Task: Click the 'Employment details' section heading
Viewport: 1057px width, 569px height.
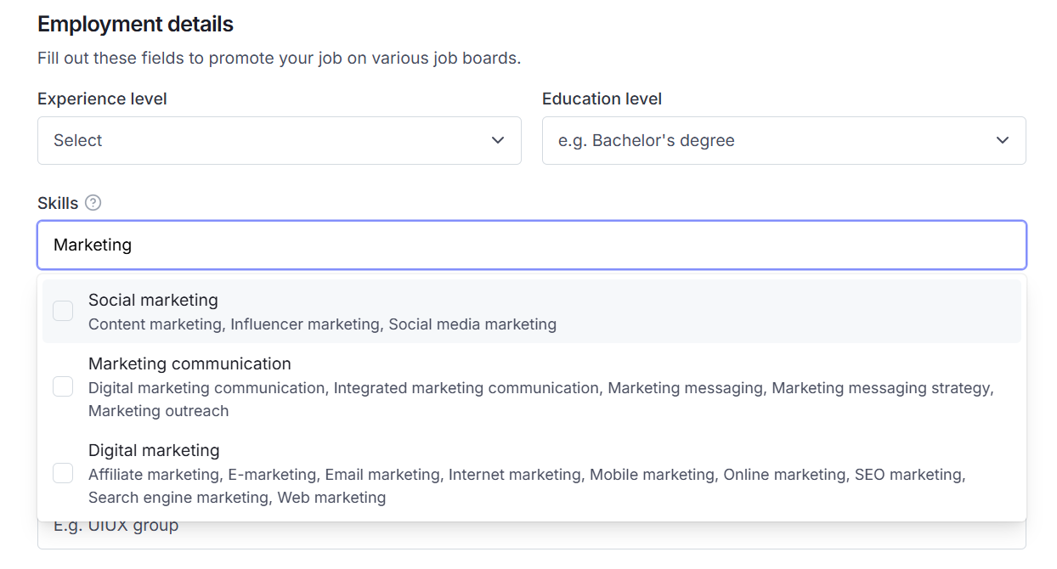Action: tap(135, 24)
